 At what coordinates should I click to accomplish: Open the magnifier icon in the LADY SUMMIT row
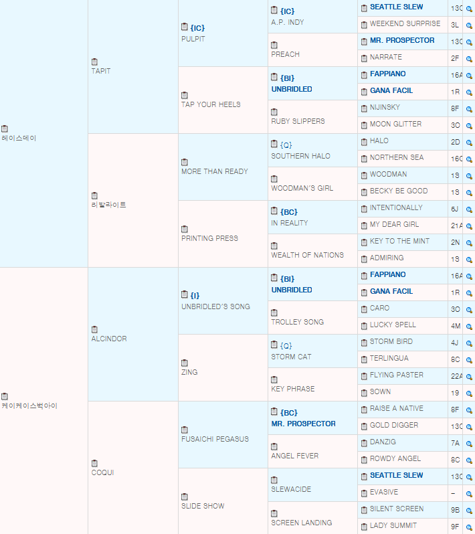coord(469,526)
